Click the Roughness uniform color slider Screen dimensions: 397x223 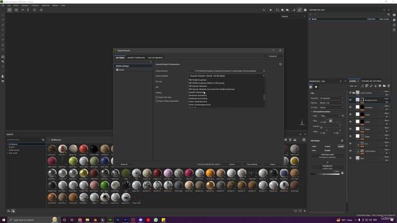tap(325, 174)
